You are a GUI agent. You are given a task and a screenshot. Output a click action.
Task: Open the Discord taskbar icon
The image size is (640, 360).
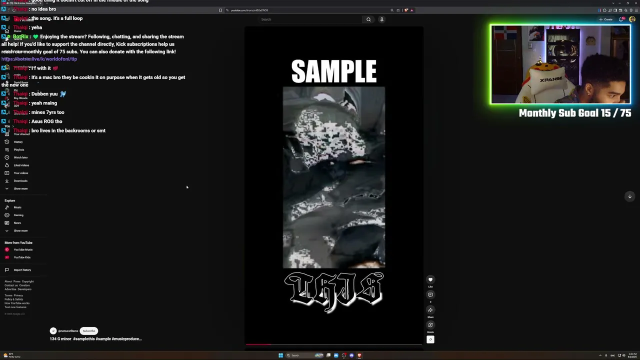pos(351,355)
